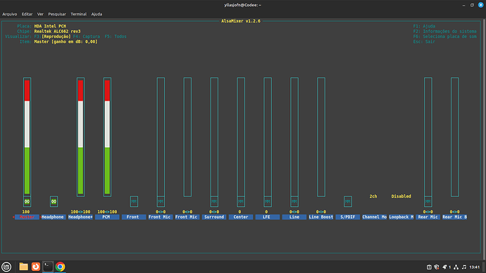Open the Terminal menu
This screenshot has height=273, width=486.
pyautogui.click(x=78, y=14)
